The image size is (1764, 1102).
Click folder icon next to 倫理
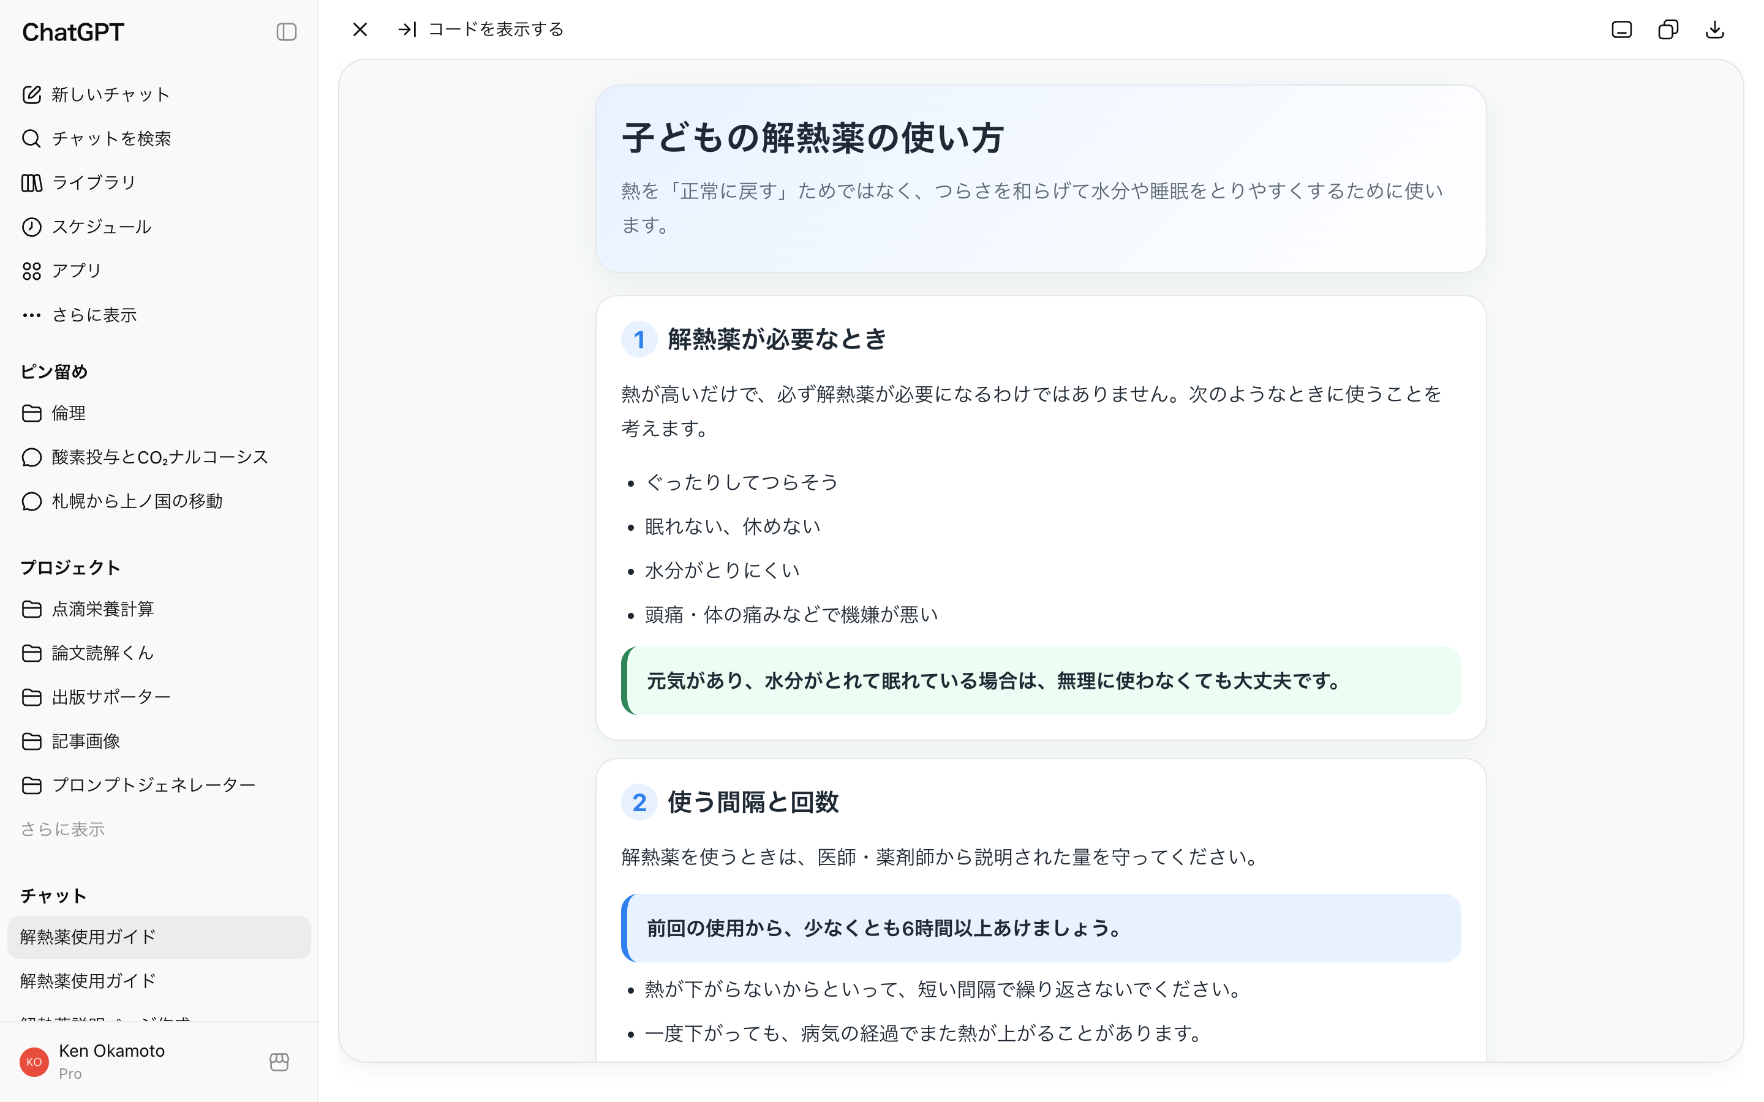31,413
